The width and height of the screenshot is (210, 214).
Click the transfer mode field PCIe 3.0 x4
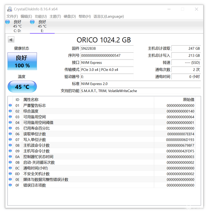coord(107,70)
